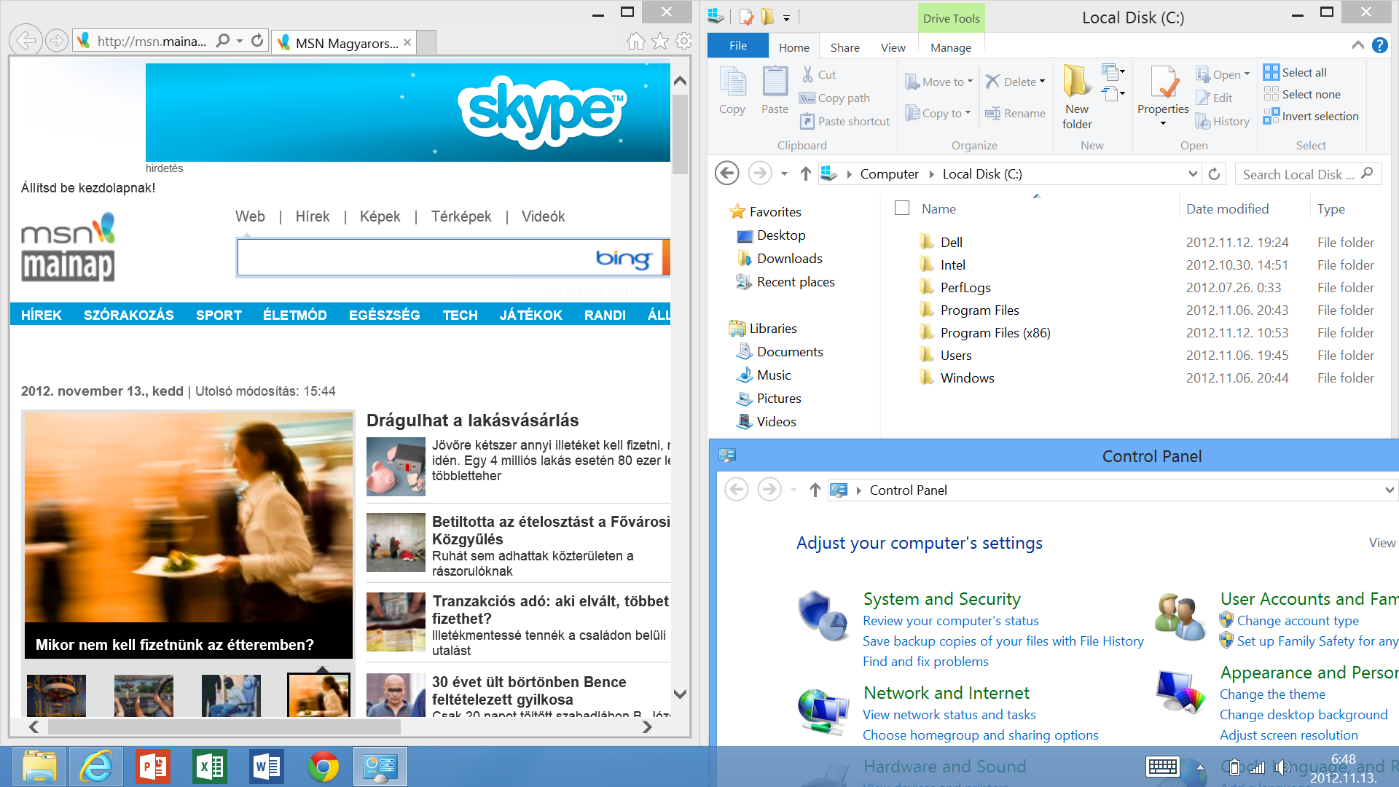Open Internet Explorer tools gear icon
1399x787 pixels.
tap(683, 42)
